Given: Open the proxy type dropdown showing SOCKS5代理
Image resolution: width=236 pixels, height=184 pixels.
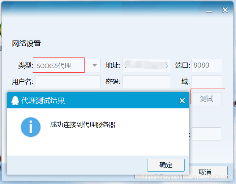Looking at the screenshot, I should (x=68, y=65).
